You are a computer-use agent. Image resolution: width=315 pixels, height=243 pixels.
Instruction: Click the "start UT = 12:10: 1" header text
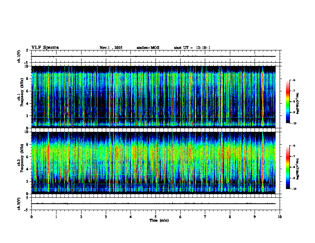(192, 48)
